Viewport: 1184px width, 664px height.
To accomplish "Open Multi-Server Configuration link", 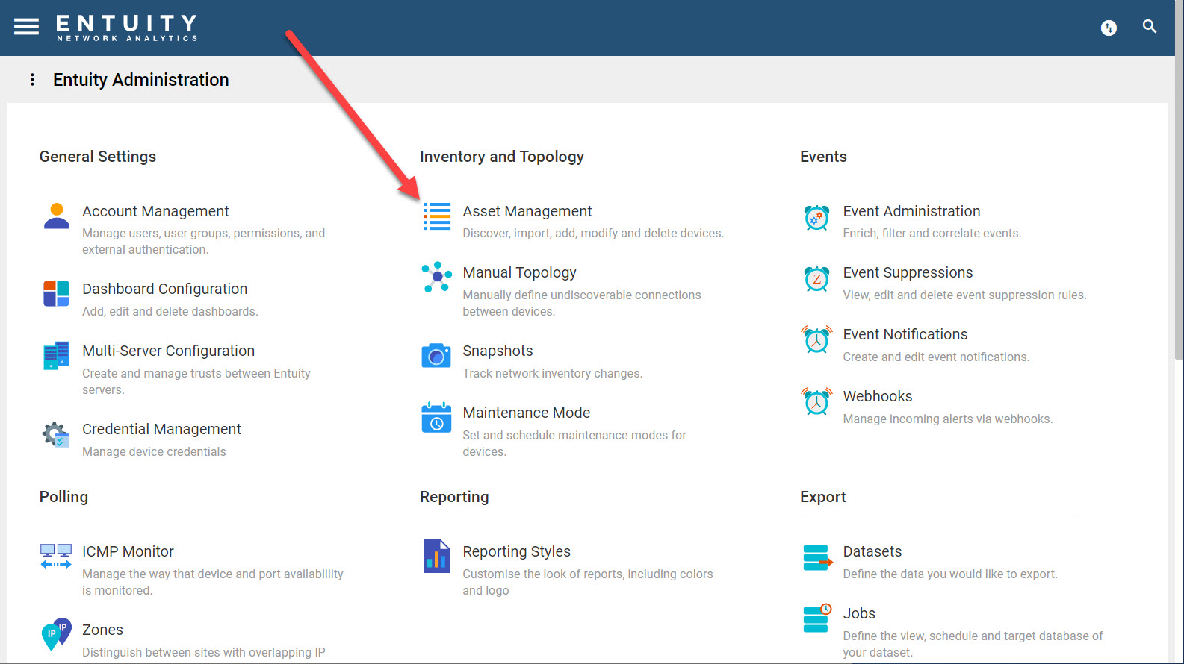I will tap(168, 351).
